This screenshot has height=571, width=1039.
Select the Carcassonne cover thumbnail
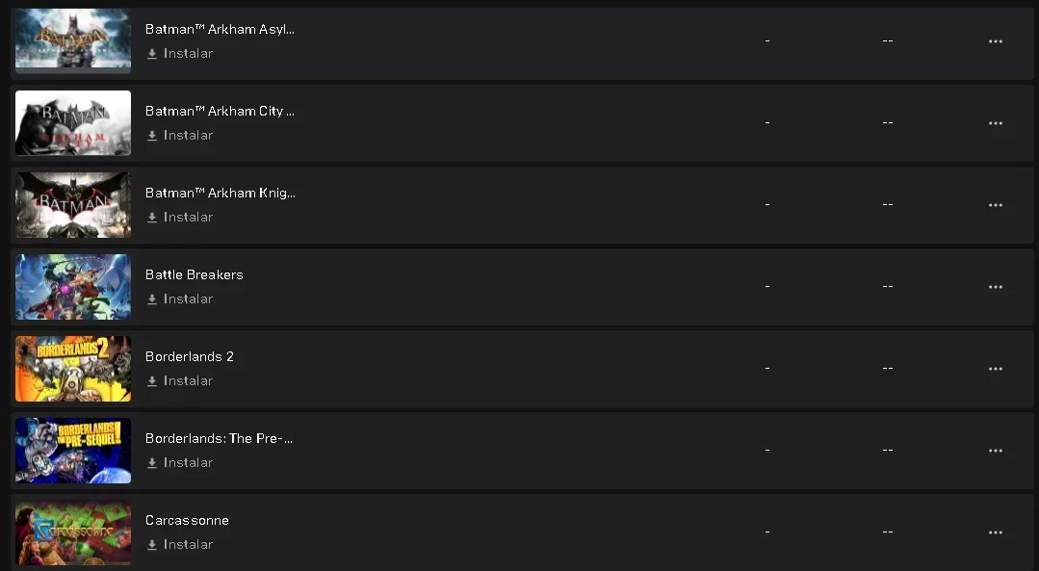[73, 532]
